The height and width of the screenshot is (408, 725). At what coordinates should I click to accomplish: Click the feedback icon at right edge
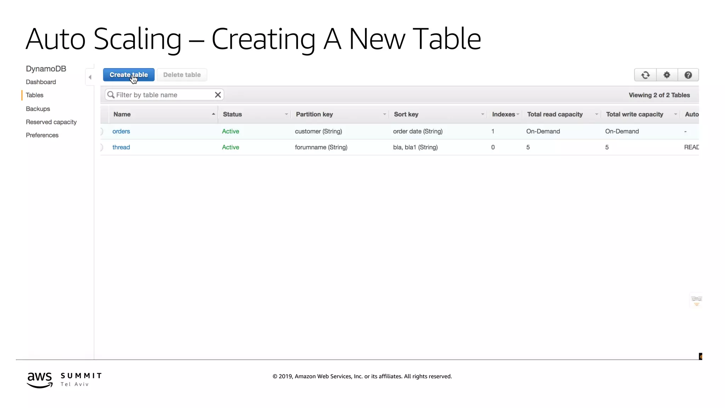696,301
